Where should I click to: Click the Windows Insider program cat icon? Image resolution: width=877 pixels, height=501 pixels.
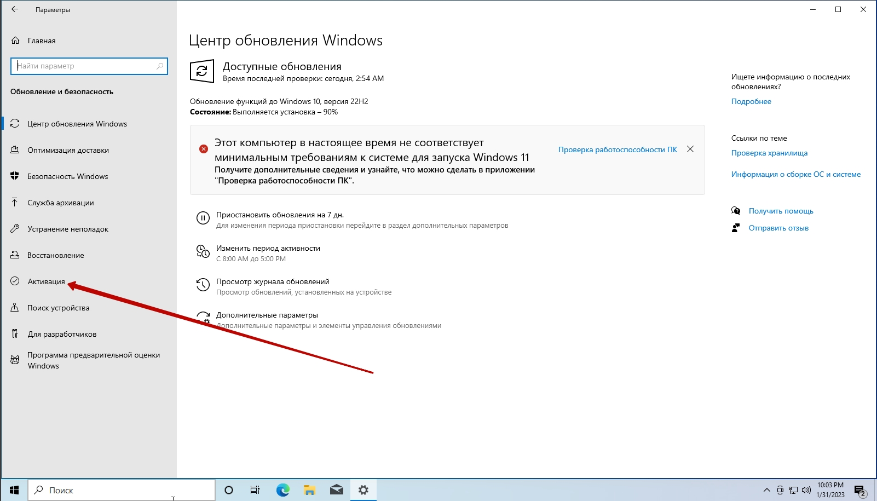tap(15, 360)
